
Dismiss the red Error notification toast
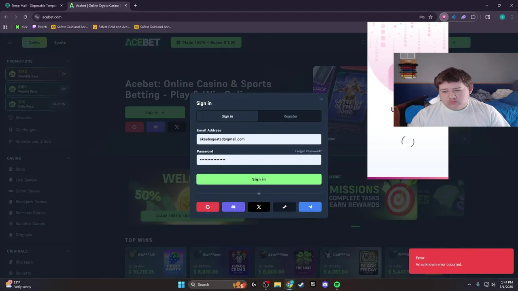[x=461, y=261]
